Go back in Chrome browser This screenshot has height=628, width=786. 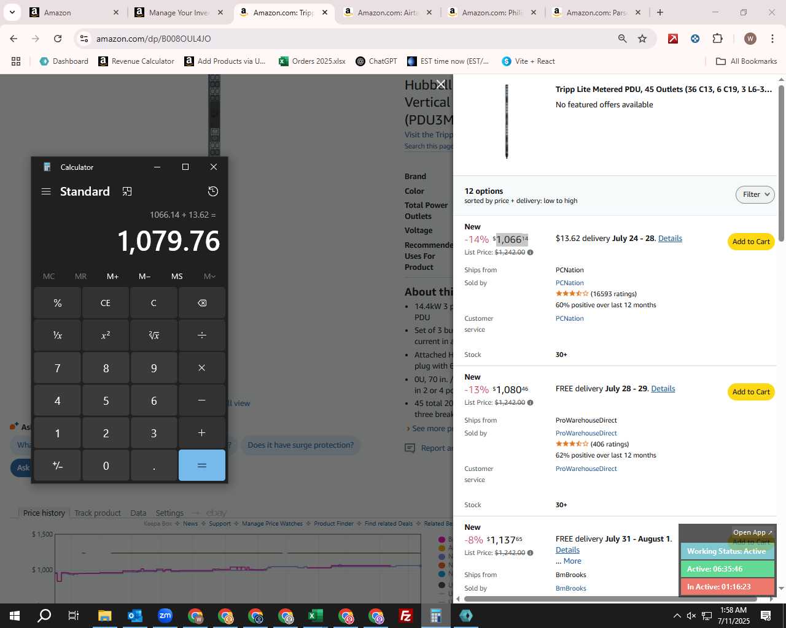[14, 39]
